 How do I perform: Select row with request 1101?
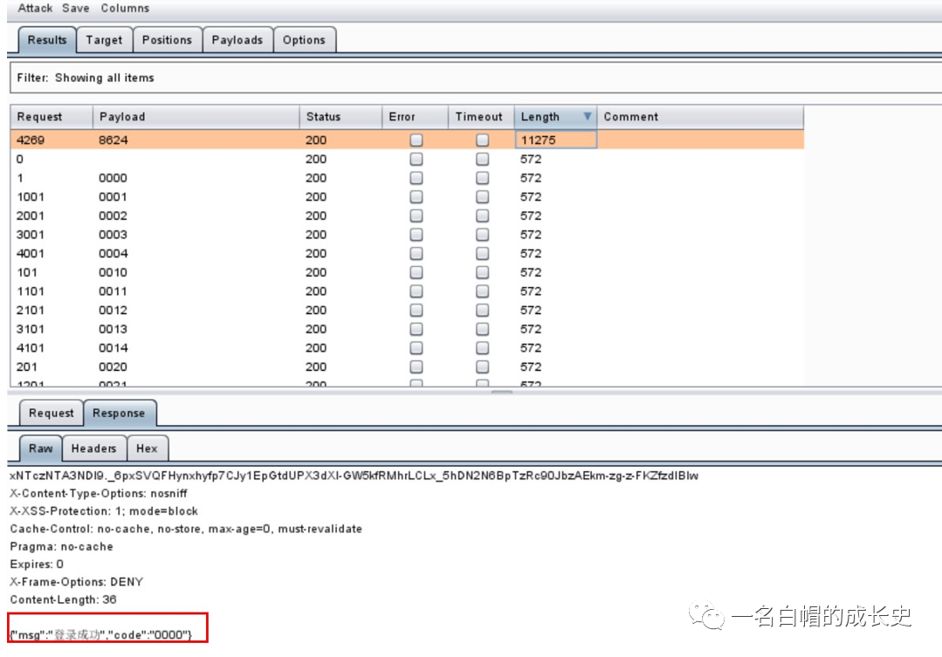(407, 291)
